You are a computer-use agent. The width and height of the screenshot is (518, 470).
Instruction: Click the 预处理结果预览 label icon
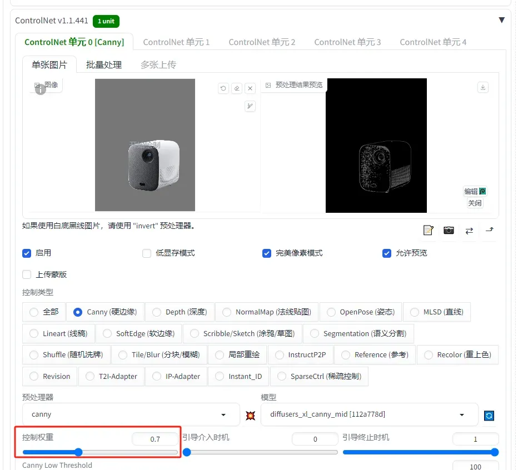[268, 85]
